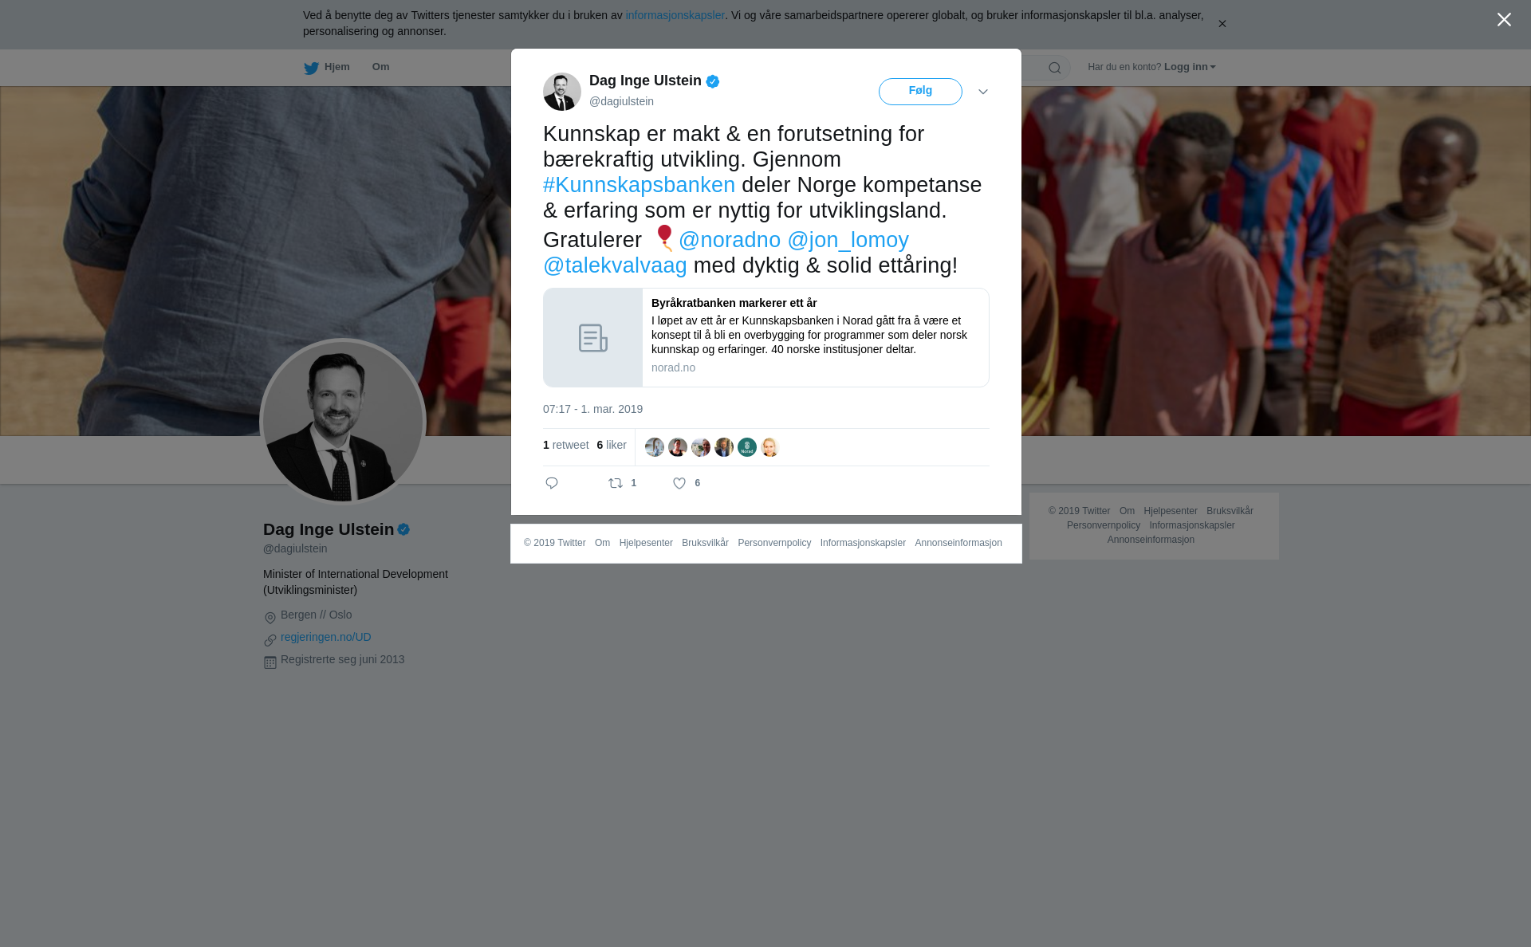Dismiss the cookie notice banner
The image size is (1531, 947).
pos(1222,24)
